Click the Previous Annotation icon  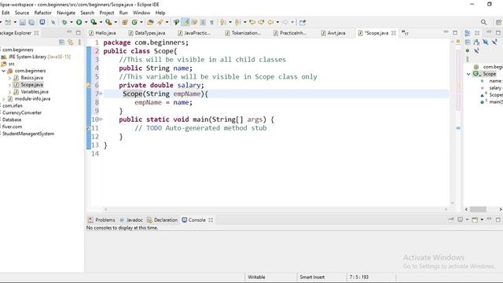coord(237,22)
